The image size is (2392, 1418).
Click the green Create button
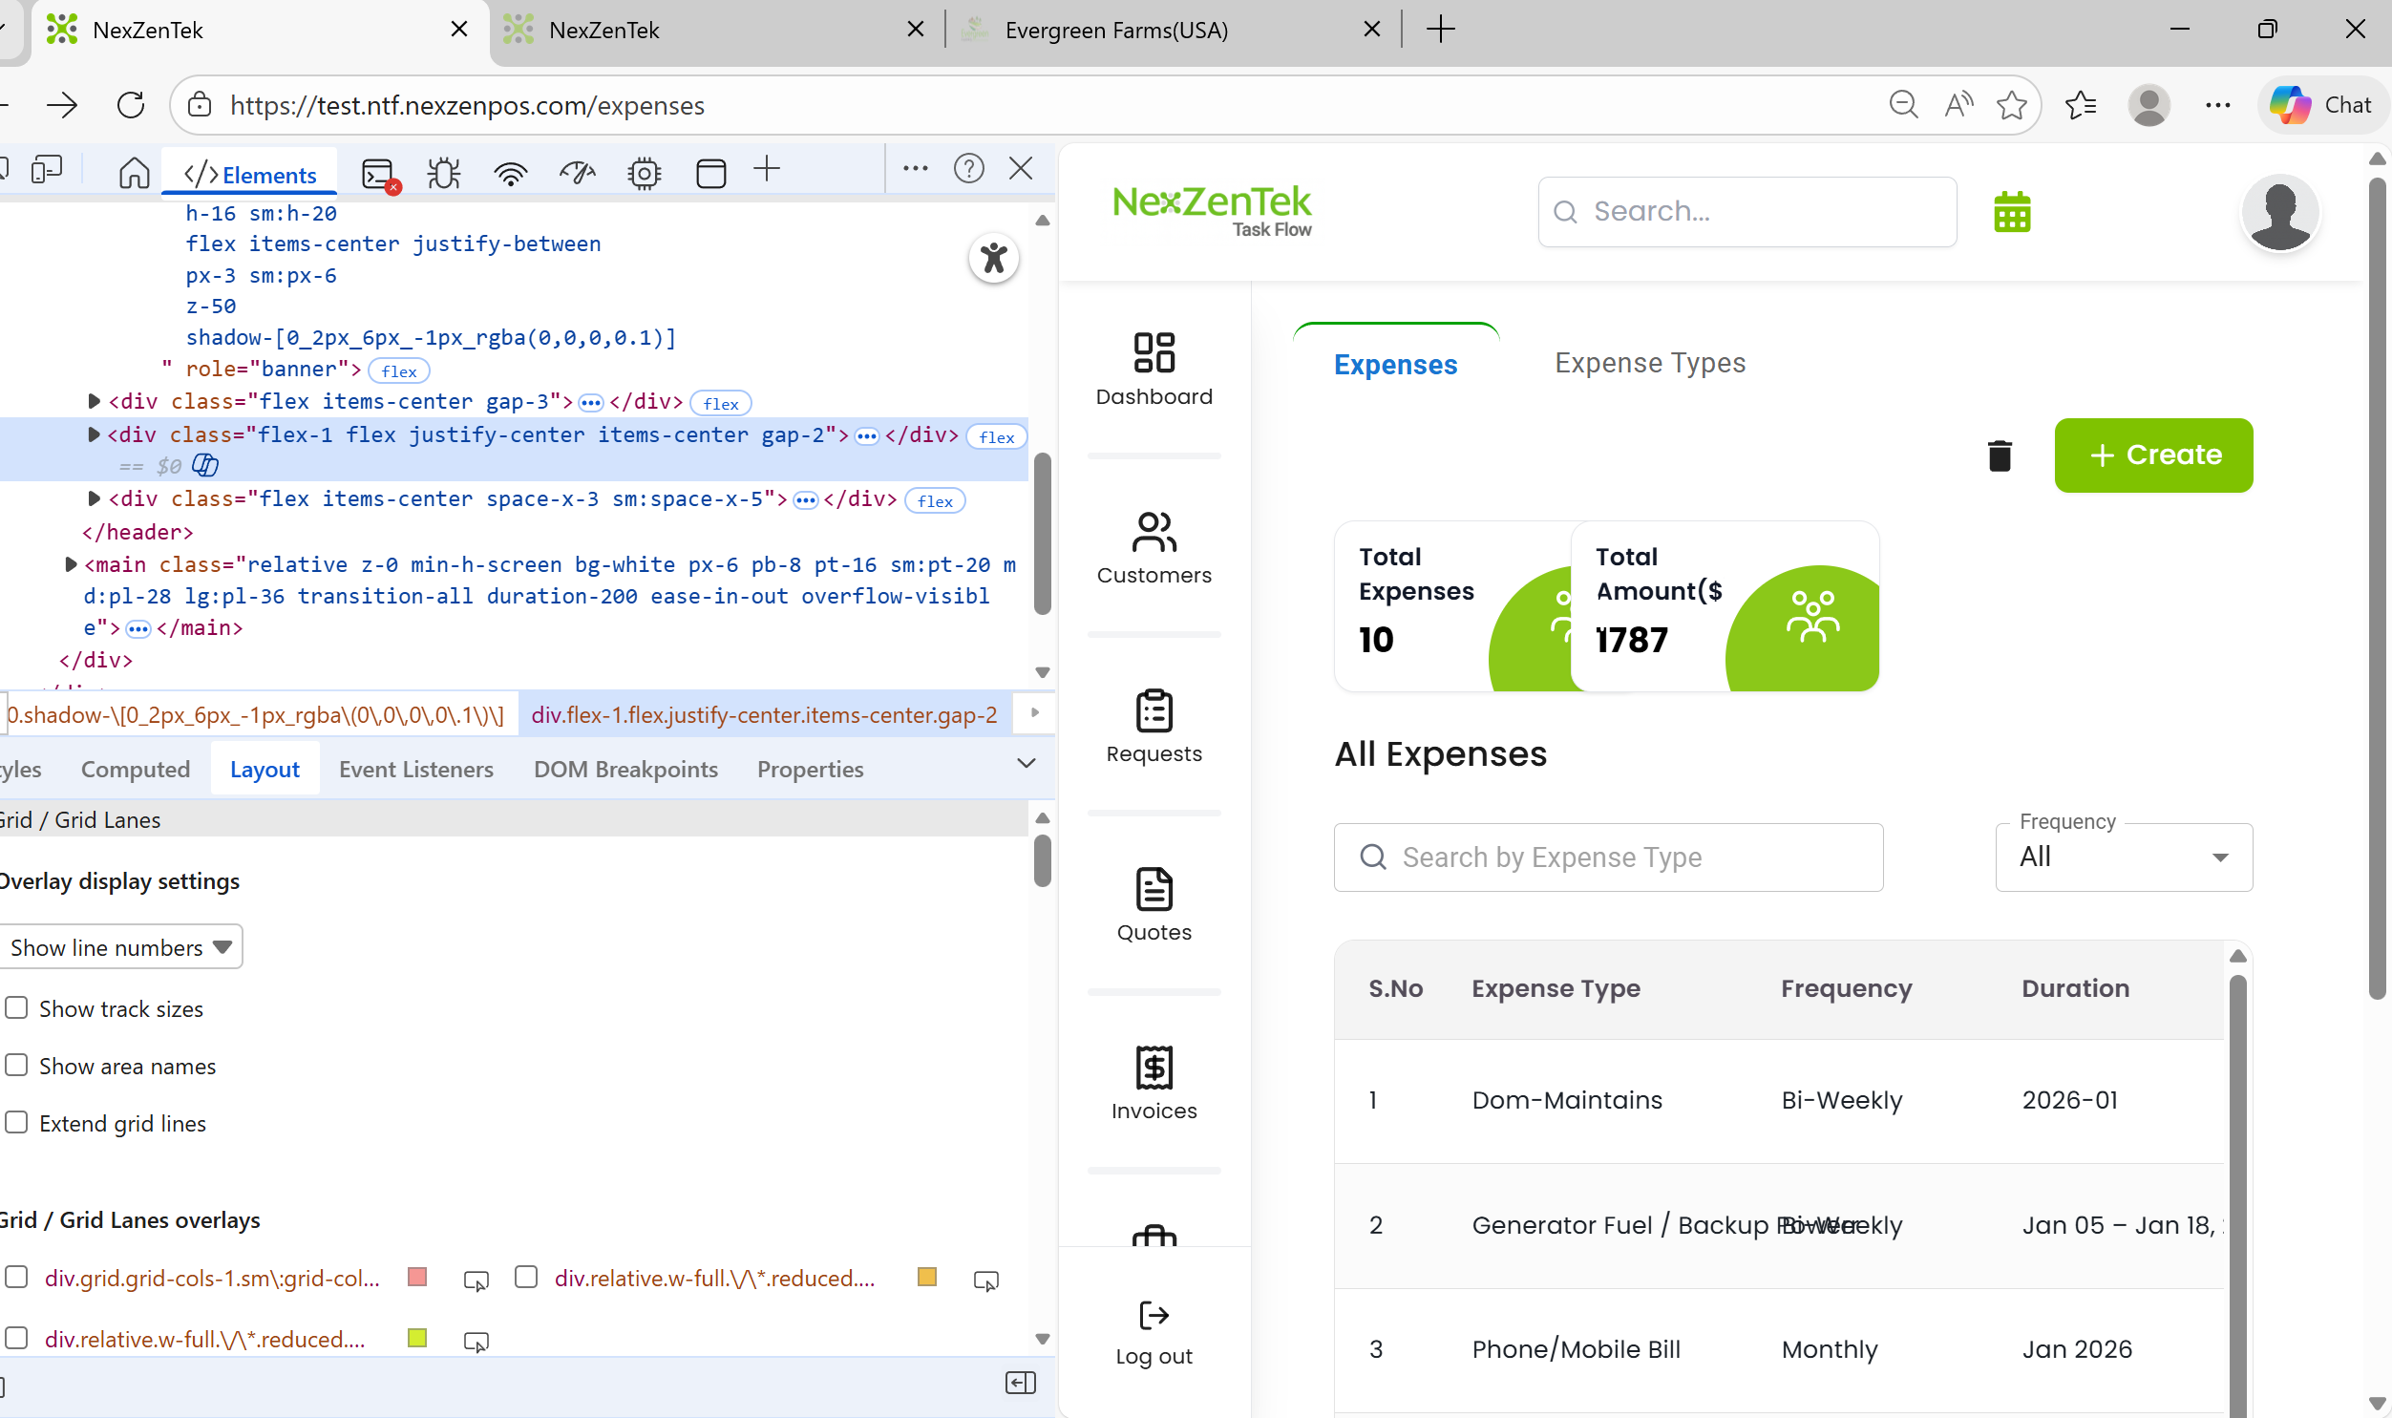(2152, 455)
